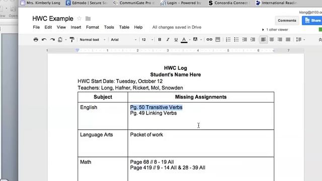Select justify alignment
This screenshot has height=181, width=322.
(x=288, y=39)
